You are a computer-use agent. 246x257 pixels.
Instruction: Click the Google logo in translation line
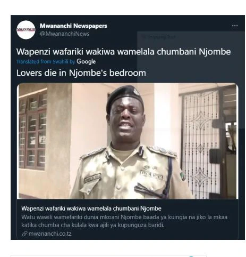(86, 61)
